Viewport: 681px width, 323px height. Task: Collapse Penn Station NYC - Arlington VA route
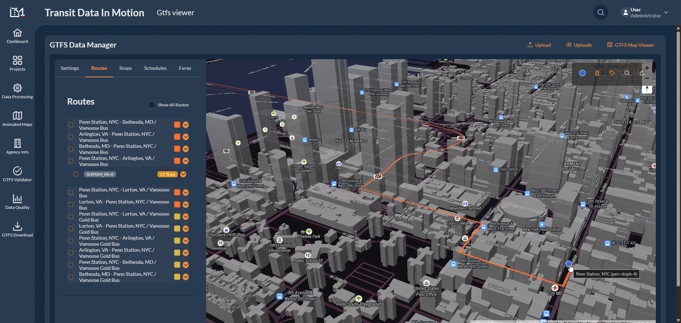(x=186, y=161)
